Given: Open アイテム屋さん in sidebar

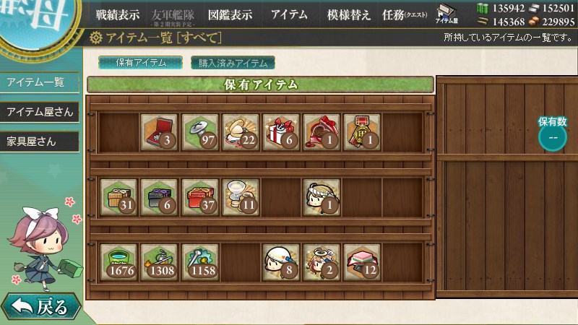Looking at the screenshot, I should 40,112.
